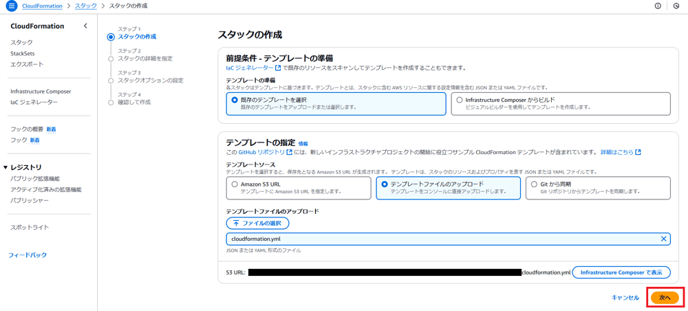Click the キャンセル button
This screenshot has height=311, width=688.
click(x=625, y=297)
